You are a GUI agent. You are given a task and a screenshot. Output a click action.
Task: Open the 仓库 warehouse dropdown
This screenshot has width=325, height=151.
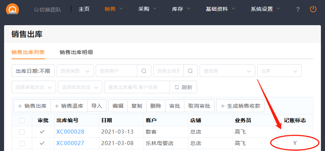279,71
